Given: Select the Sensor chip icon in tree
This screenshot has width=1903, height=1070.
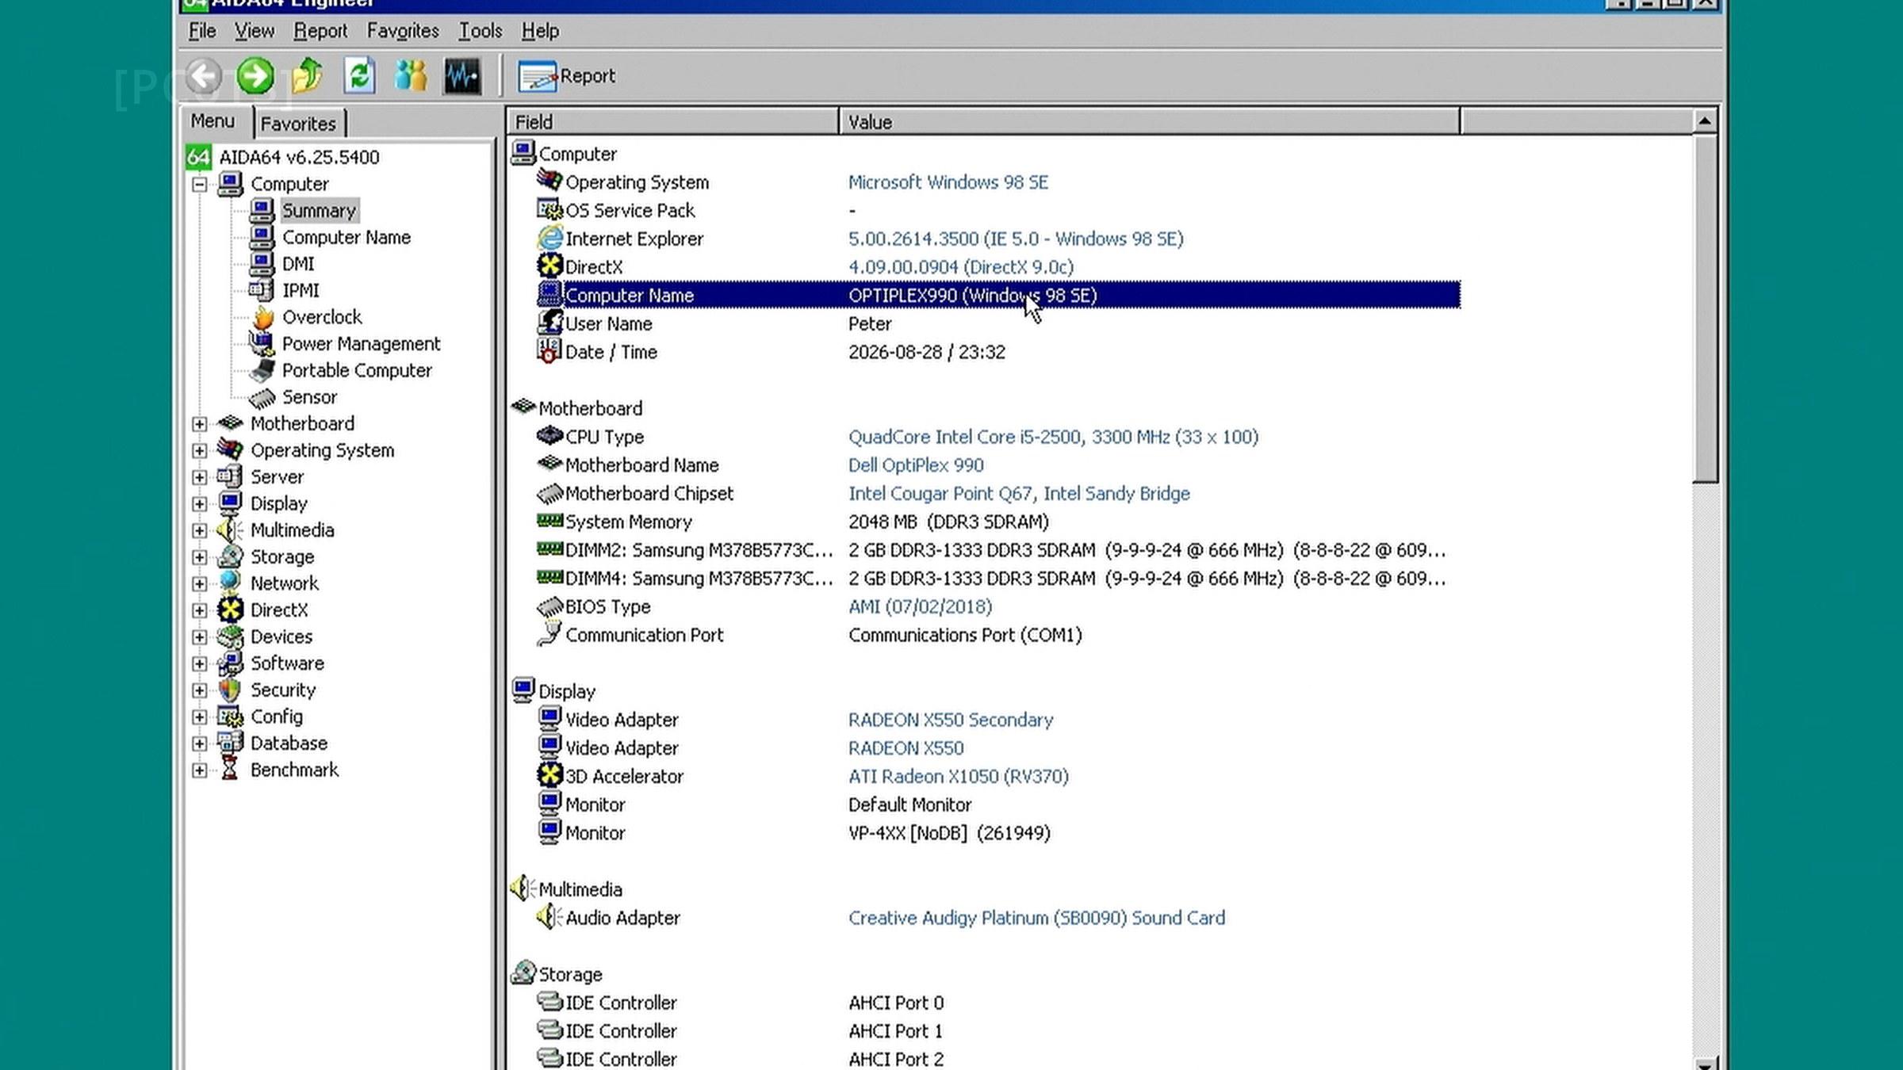Looking at the screenshot, I should coord(262,397).
